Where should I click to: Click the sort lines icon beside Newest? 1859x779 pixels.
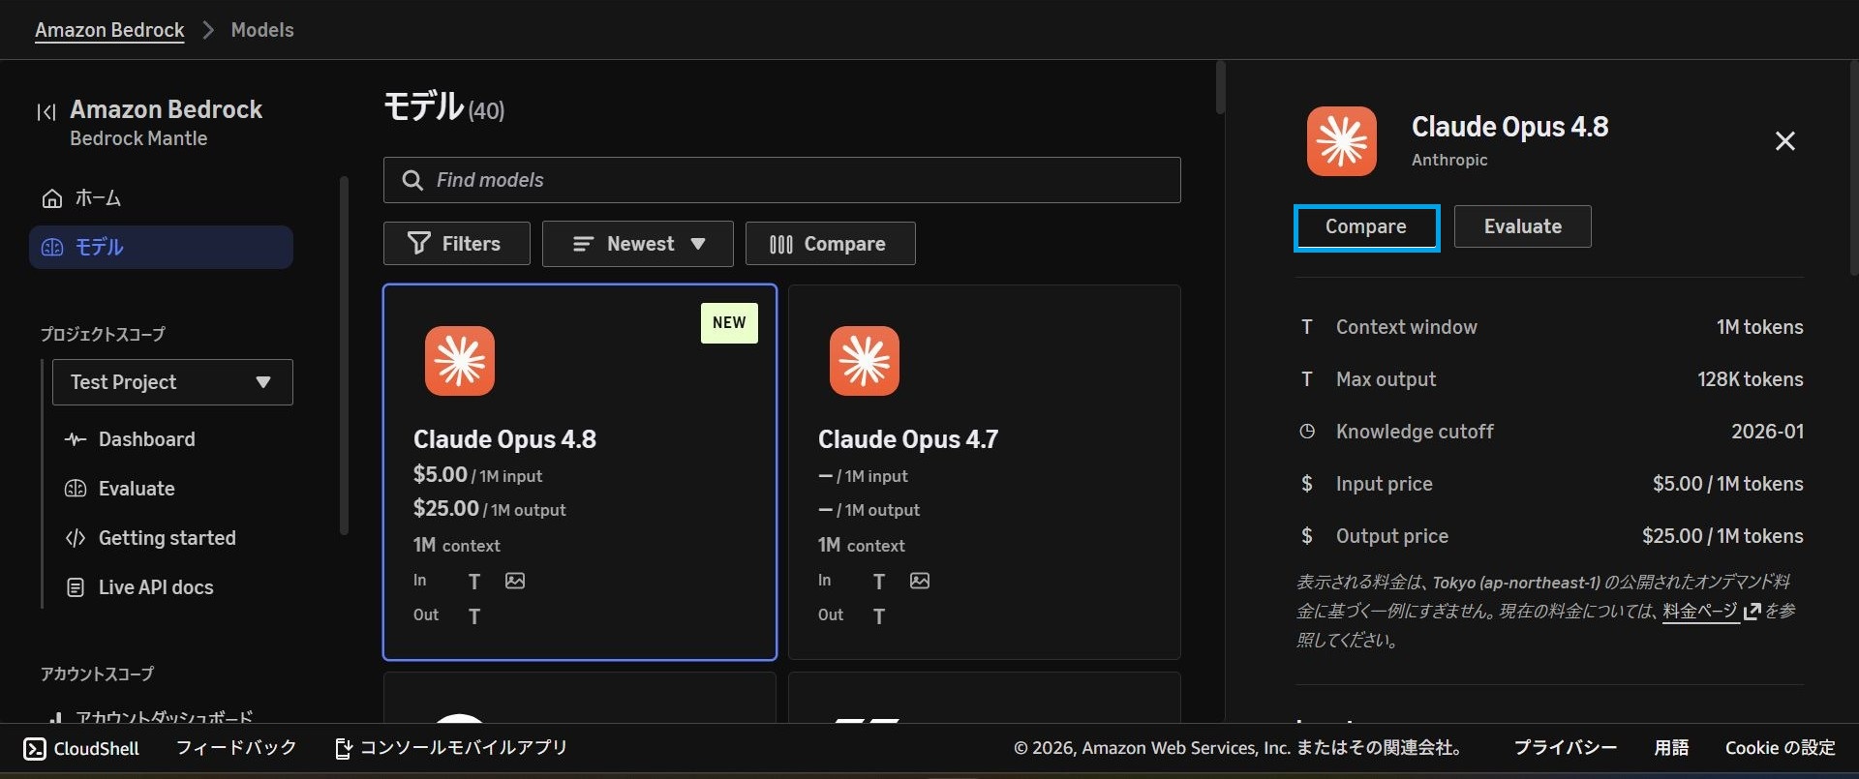coord(583,244)
